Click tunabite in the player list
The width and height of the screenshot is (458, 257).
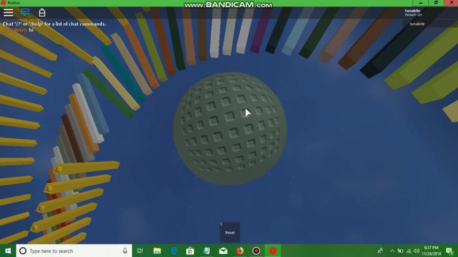coord(417,24)
